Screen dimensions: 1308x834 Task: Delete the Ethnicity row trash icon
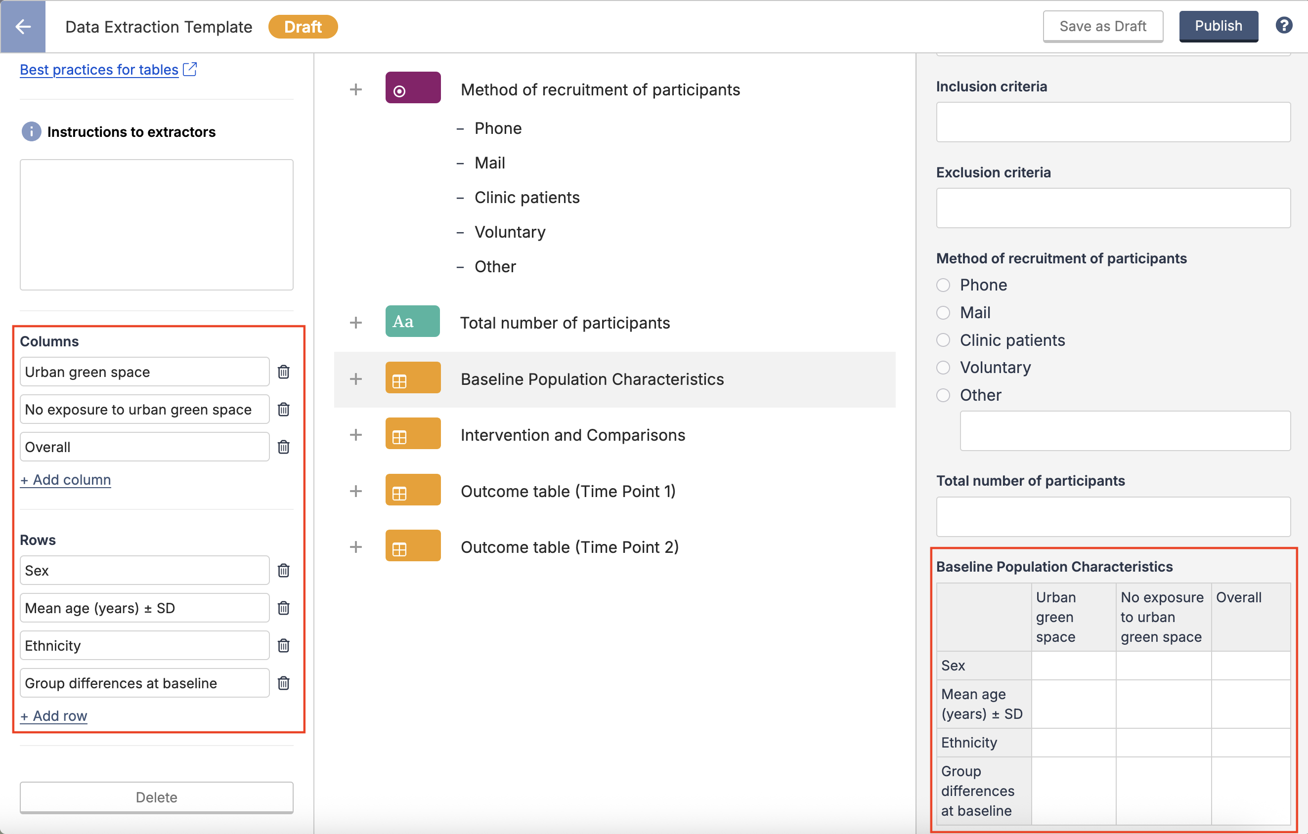(x=284, y=645)
